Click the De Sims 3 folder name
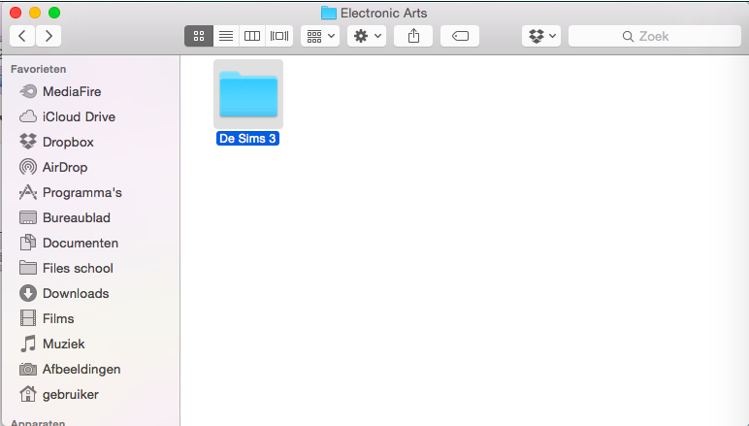The height and width of the screenshot is (426, 749). [247, 139]
